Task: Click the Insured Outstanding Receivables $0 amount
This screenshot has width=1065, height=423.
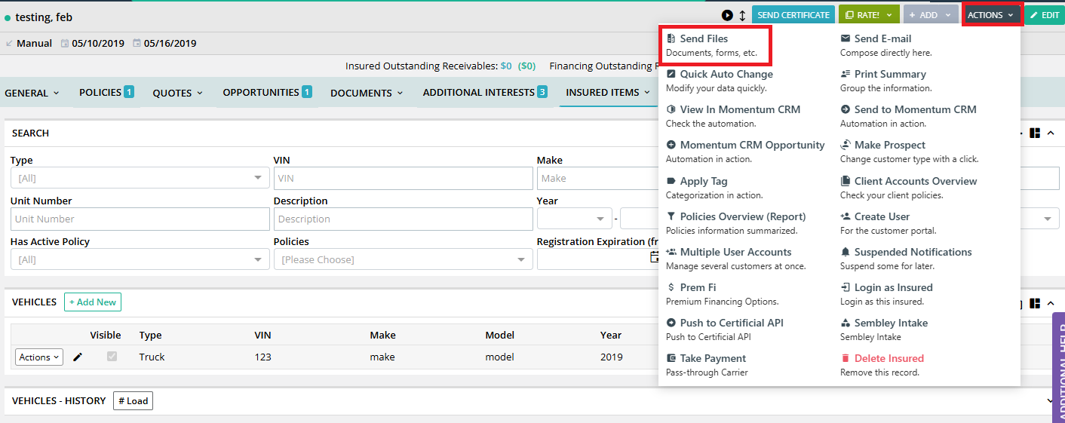Action: (505, 66)
